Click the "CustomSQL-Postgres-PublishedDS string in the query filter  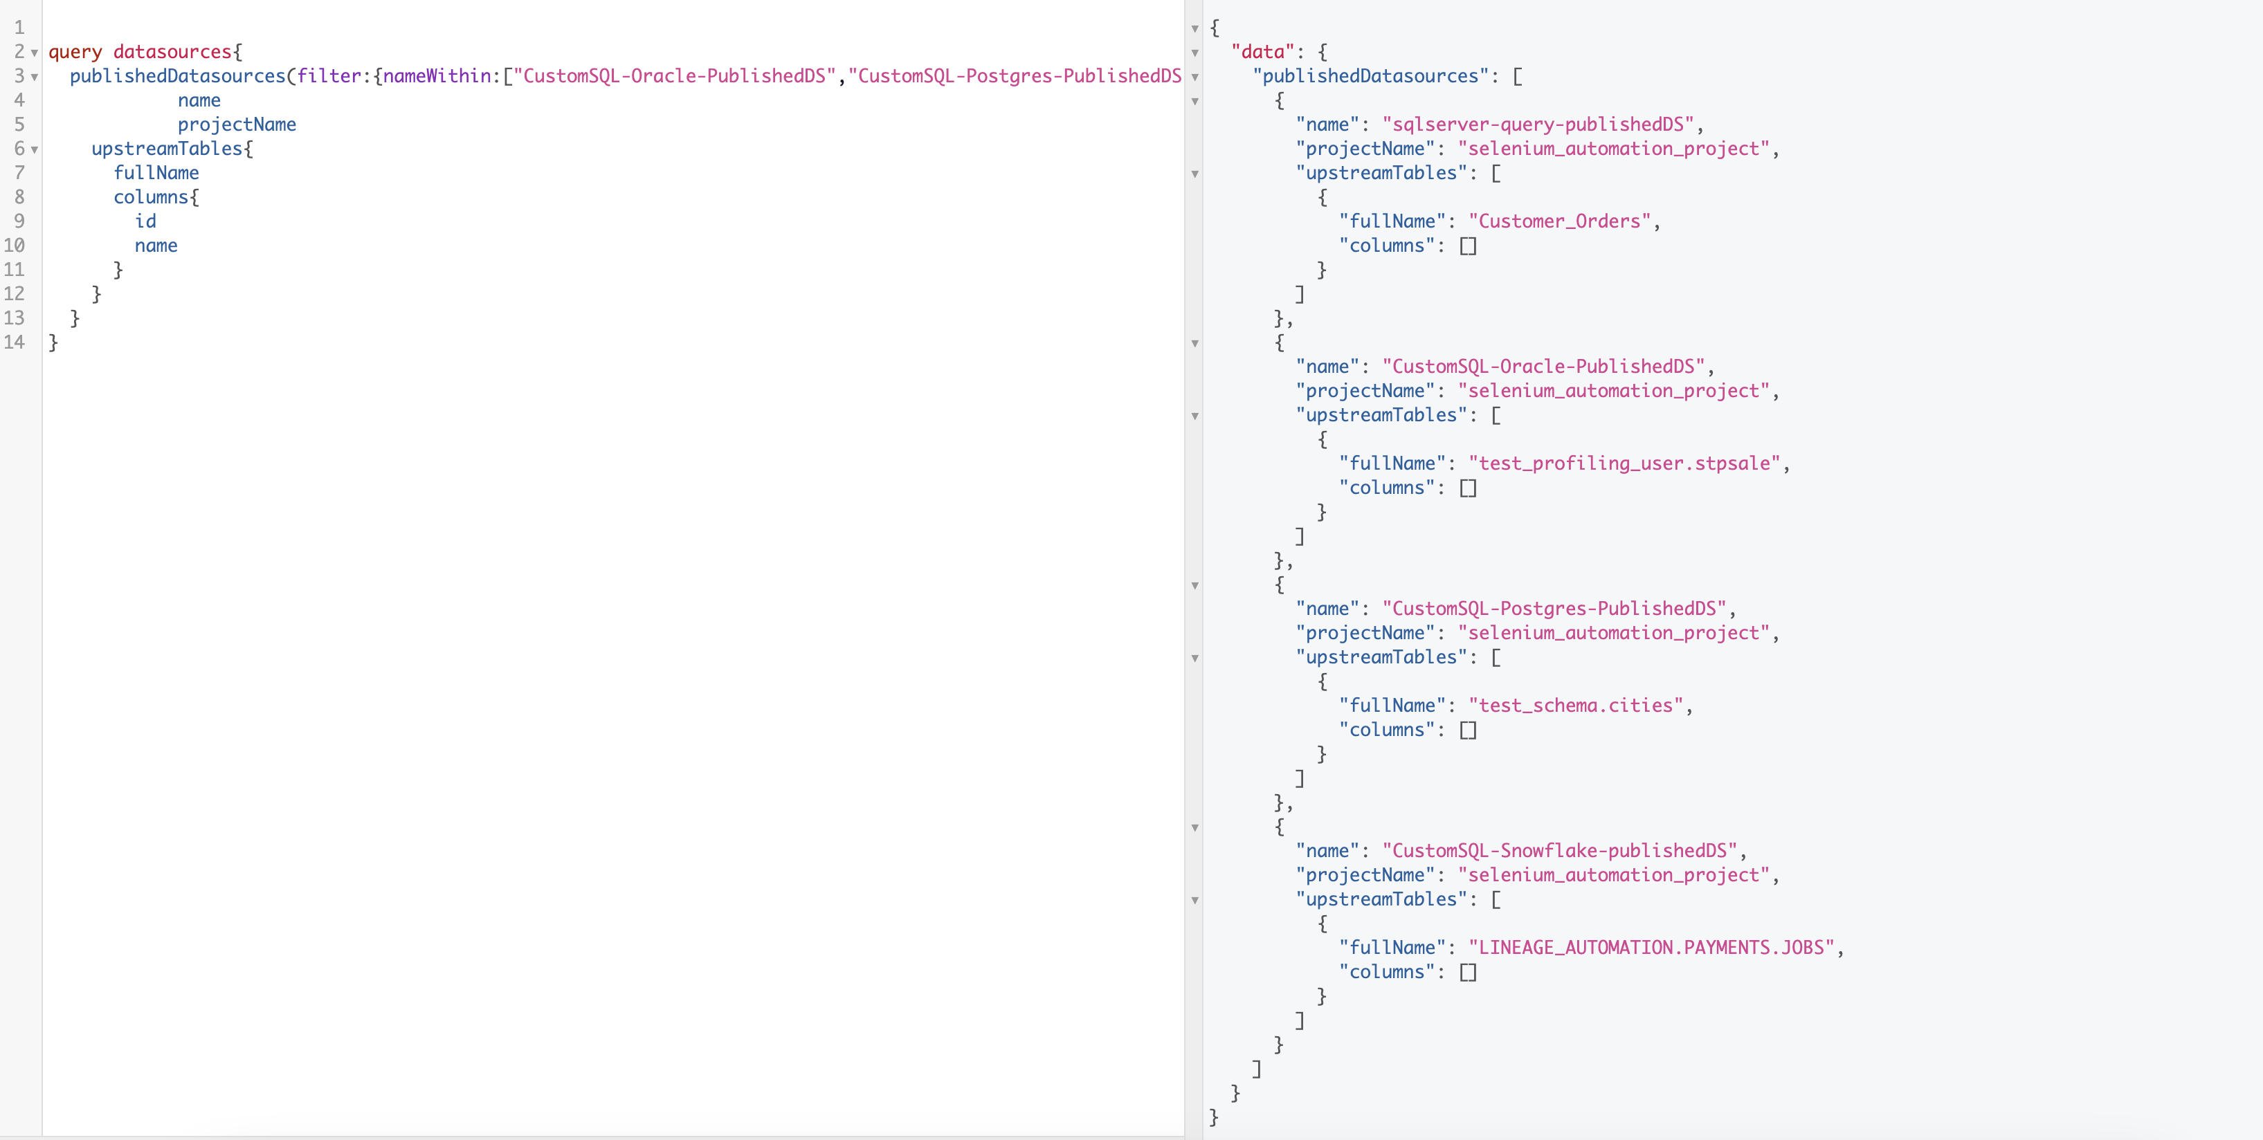[1015, 76]
